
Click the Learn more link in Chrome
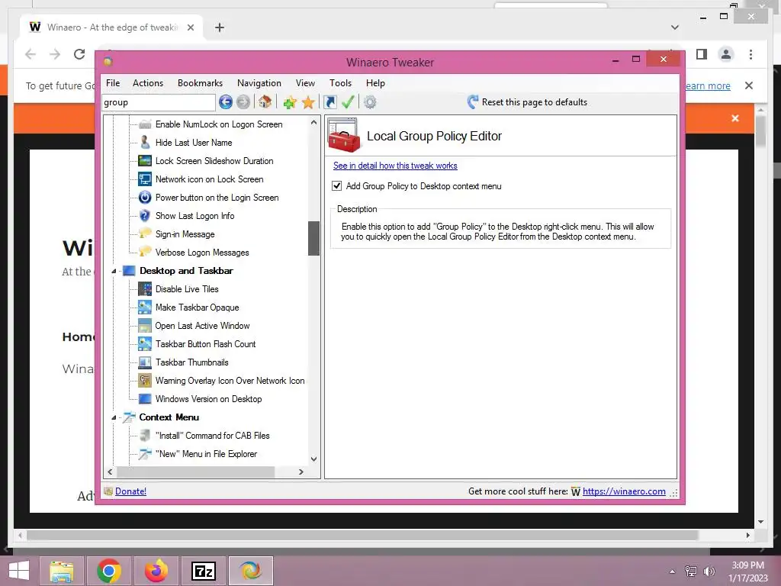click(708, 85)
